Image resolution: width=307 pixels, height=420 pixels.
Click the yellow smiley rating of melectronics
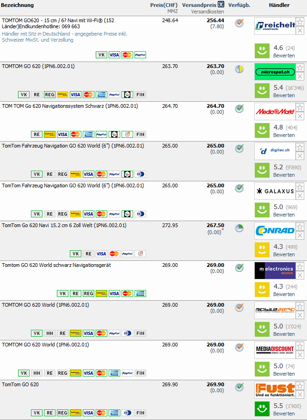point(262,290)
